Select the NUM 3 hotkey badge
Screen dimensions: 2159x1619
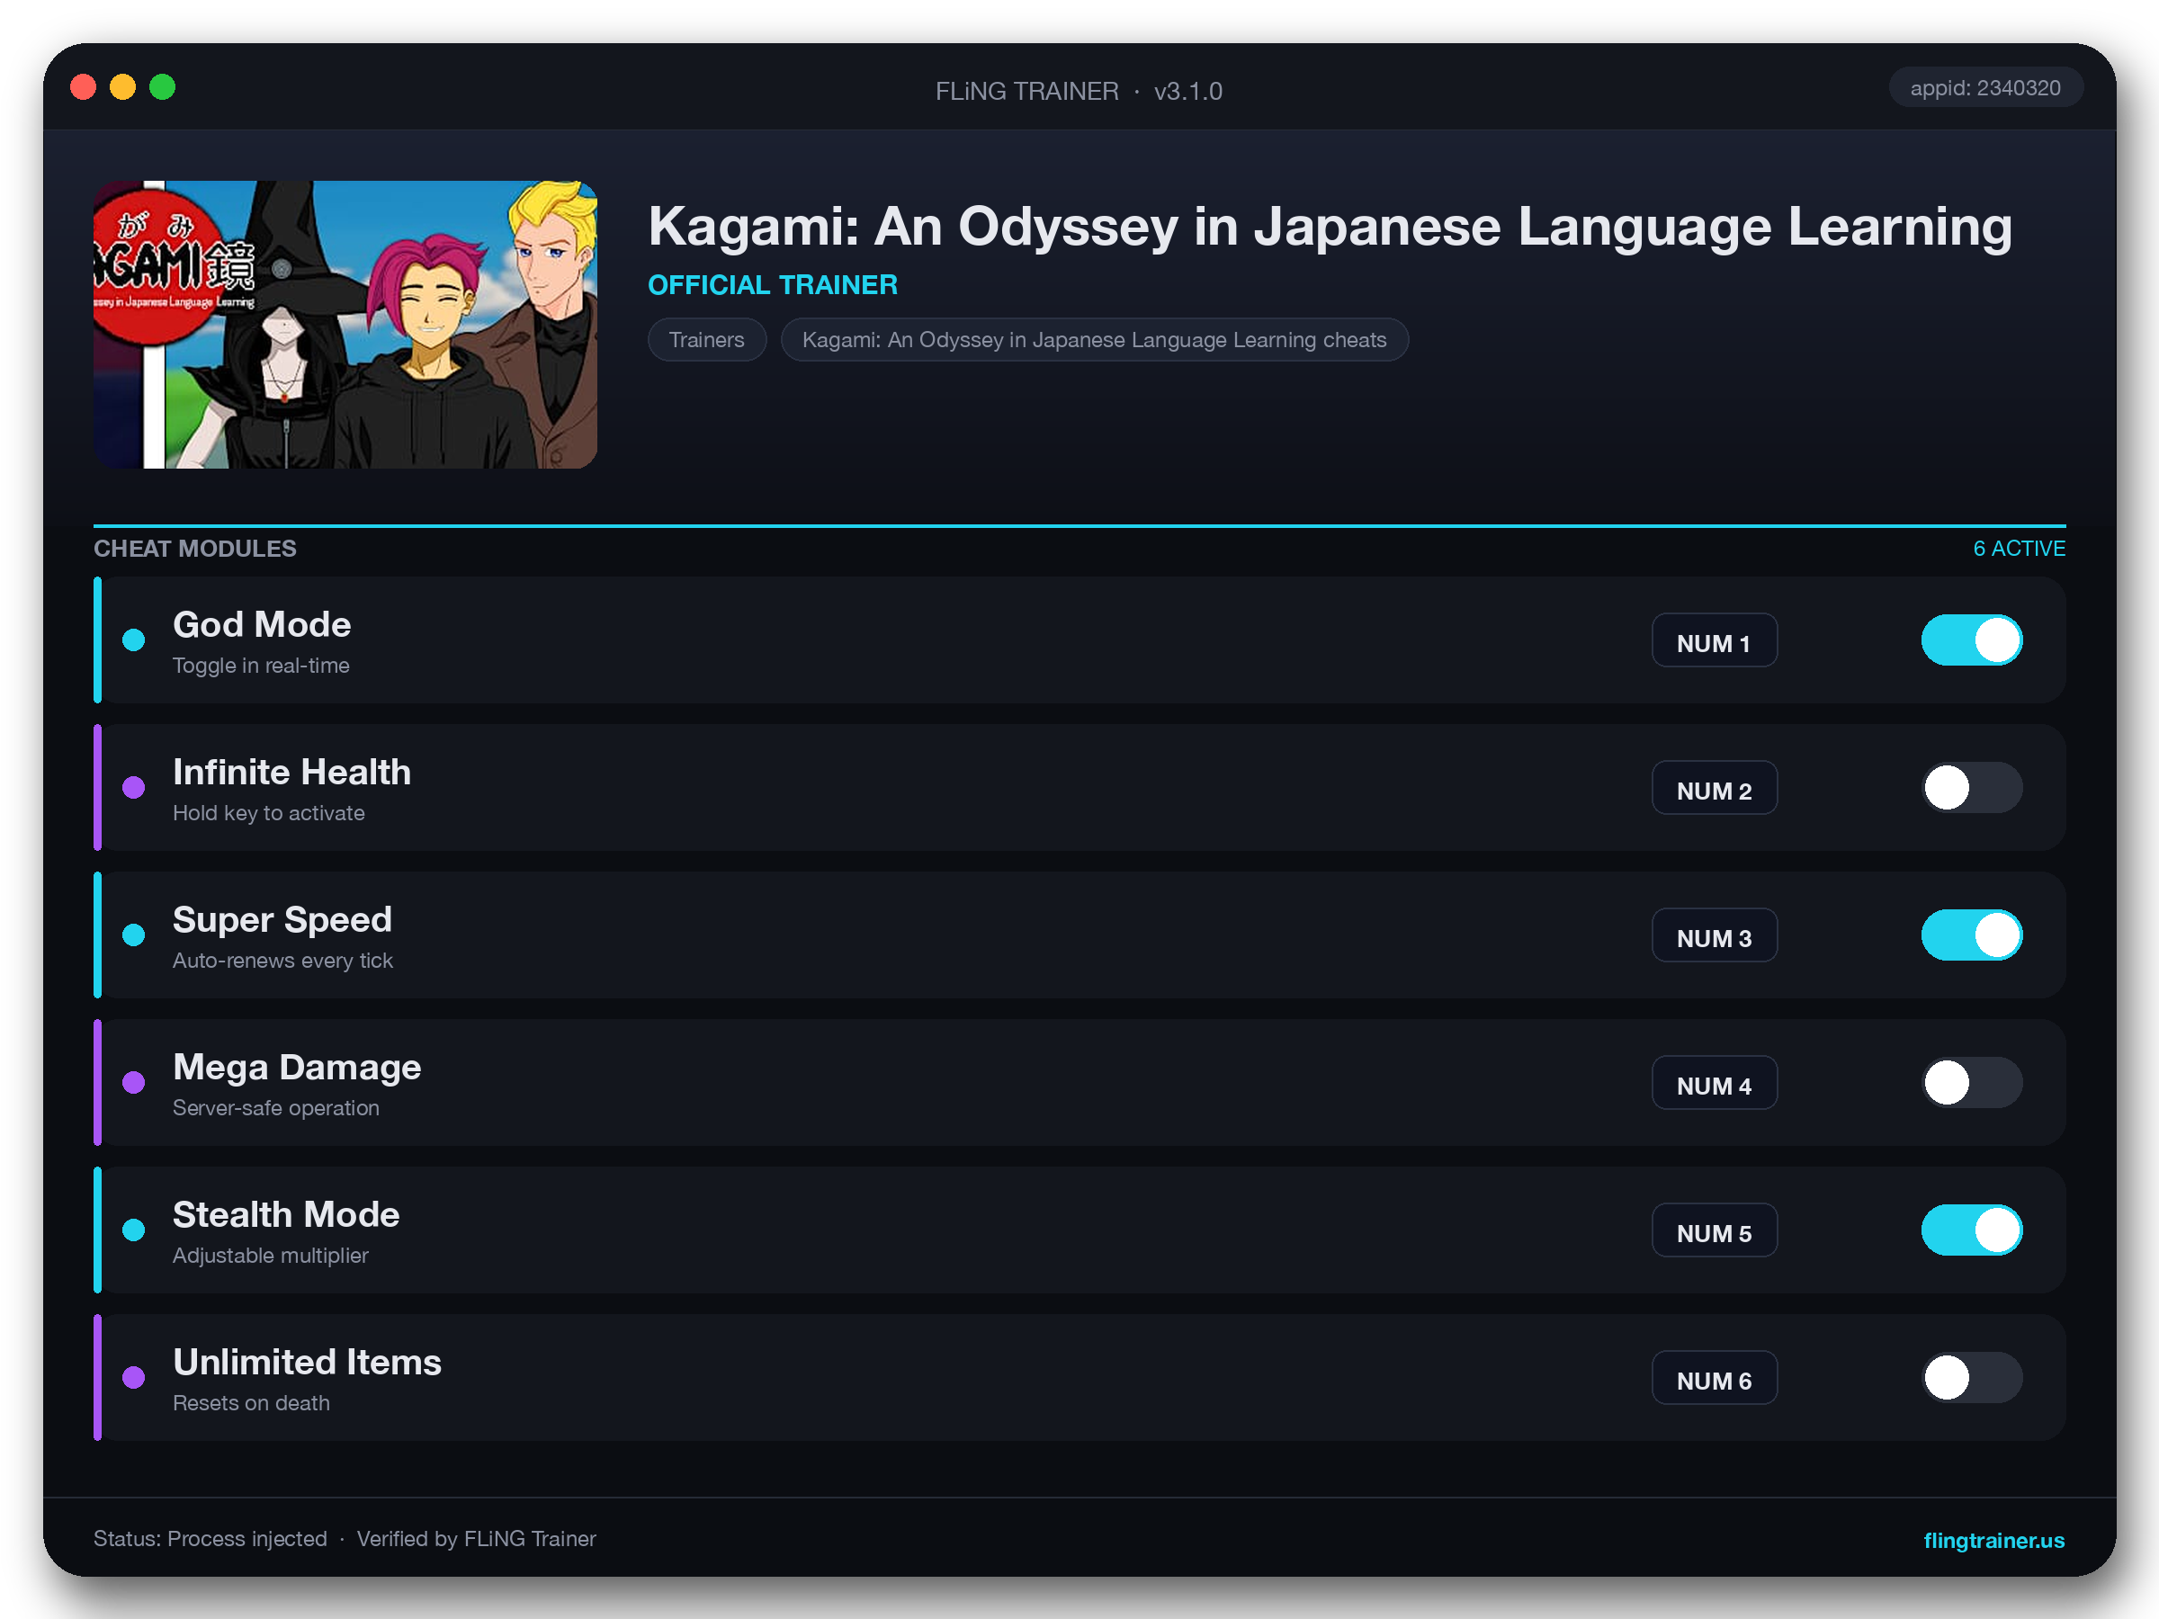[x=1714, y=936]
